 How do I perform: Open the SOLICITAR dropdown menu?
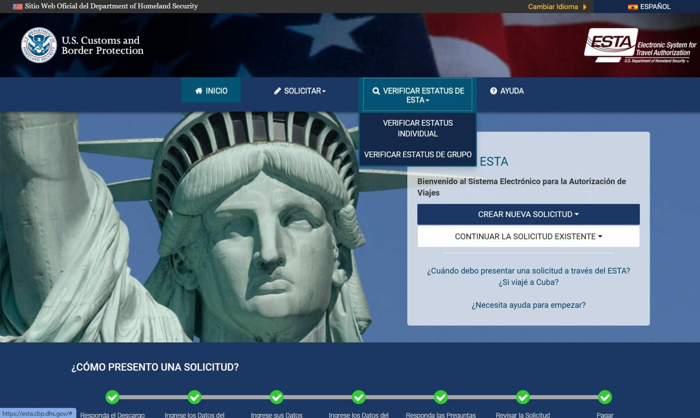(300, 91)
